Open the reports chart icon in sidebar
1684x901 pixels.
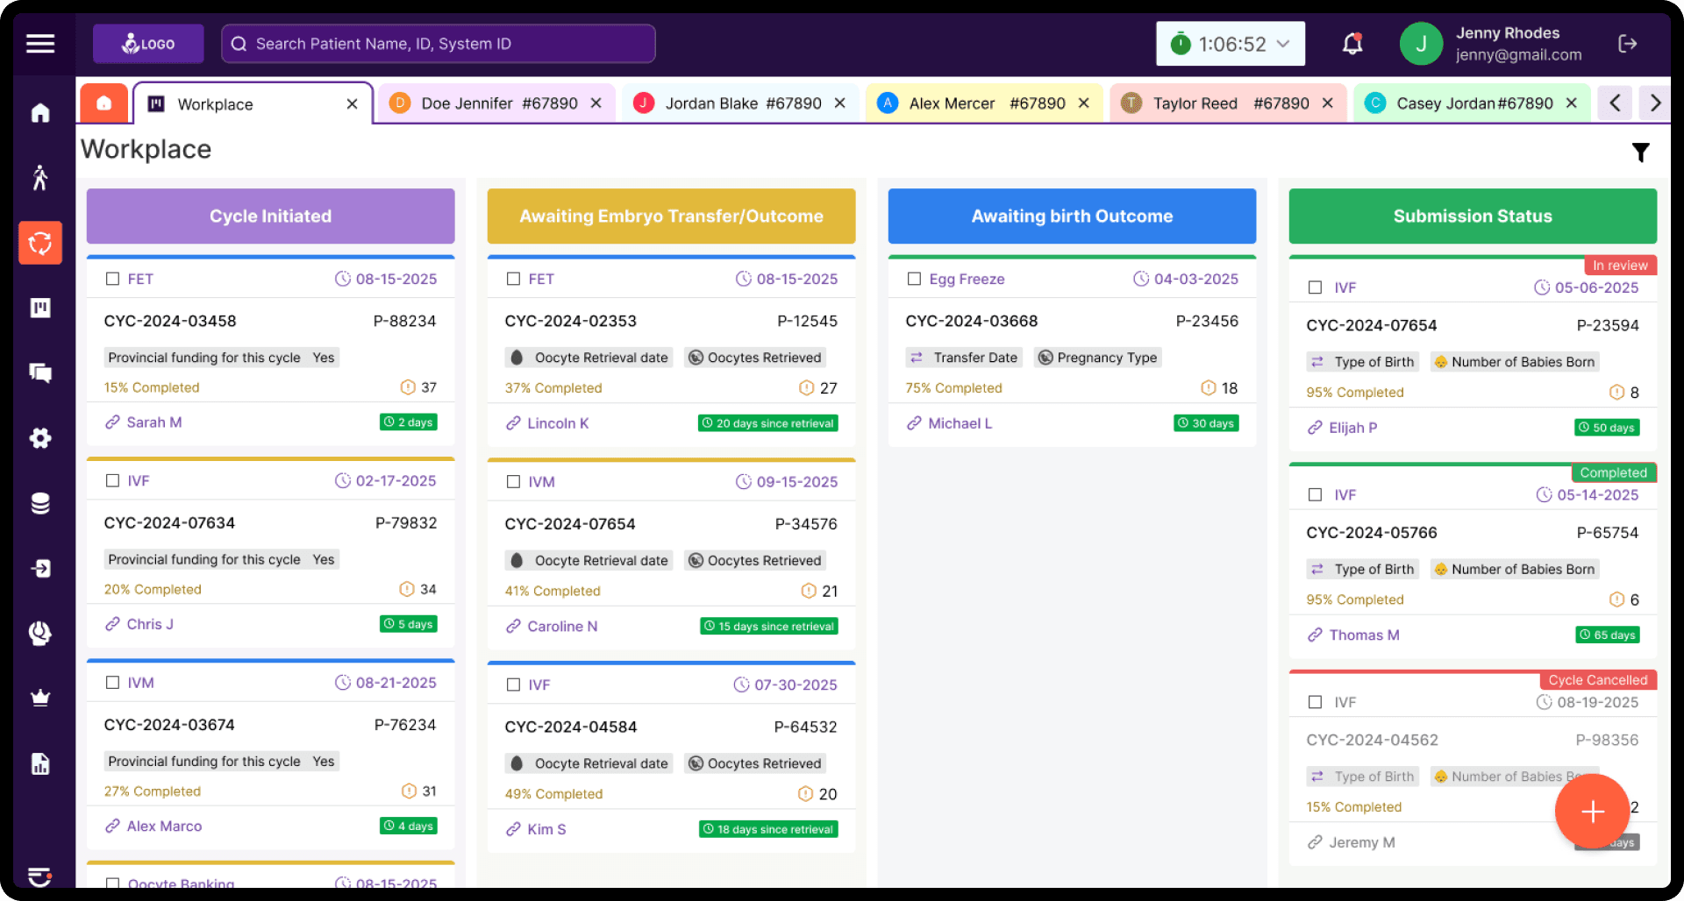pyautogui.click(x=40, y=763)
